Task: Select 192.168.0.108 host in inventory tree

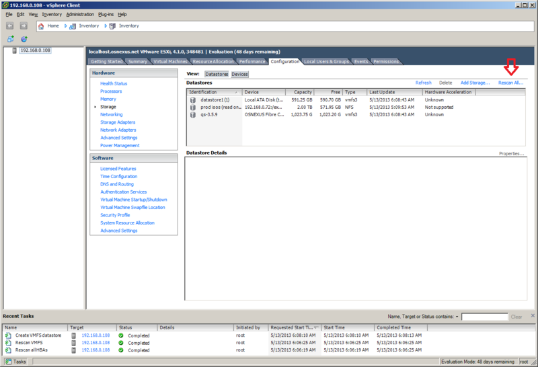Action: point(35,50)
